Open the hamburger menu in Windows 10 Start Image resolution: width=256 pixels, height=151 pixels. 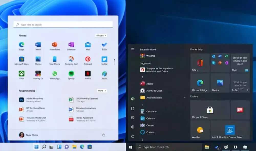(133, 49)
